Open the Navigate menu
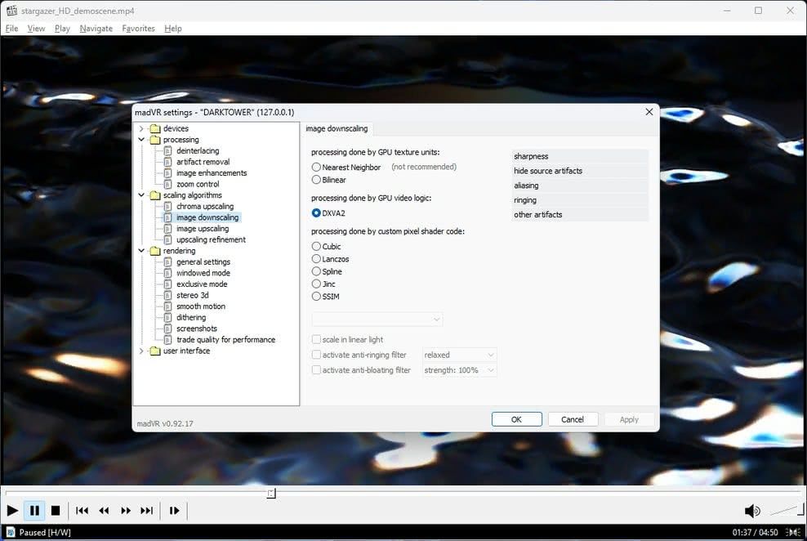Image resolution: width=807 pixels, height=541 pixels. click(x=96, y=29)
